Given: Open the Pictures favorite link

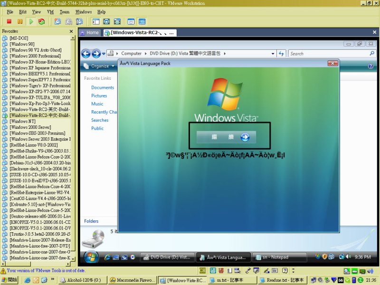Looking at the screenshot, I should tap(99, 96).
